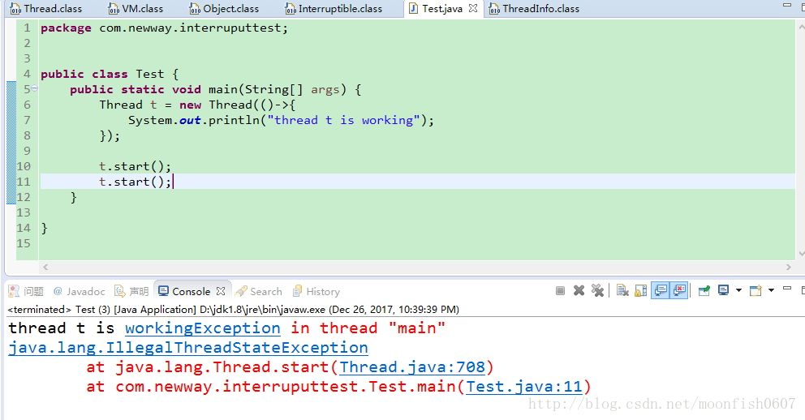Click the Thread.class tab file icon

point(15,9)
